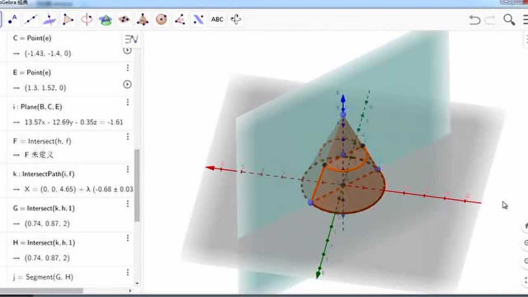
Task: Select the coordinates (-1.43, -1.4, 0)
Action: (x=48, y=53)
